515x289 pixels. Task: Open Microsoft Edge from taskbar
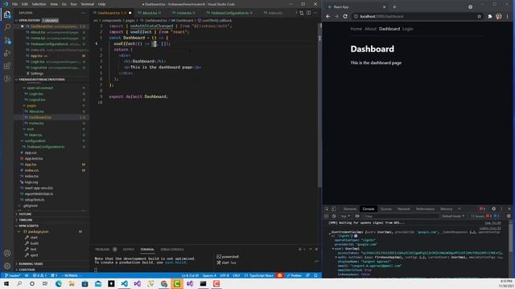pyautogui.click(x=59, y=283)
